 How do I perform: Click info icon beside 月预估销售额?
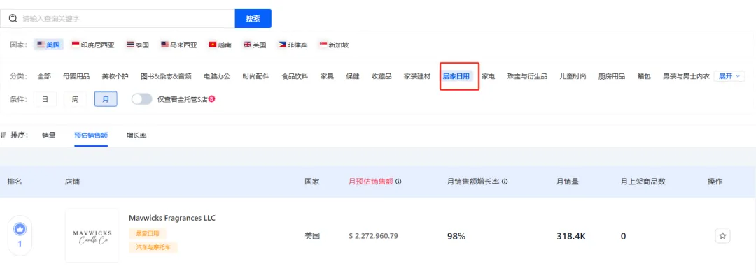click(x=399, y=182)
